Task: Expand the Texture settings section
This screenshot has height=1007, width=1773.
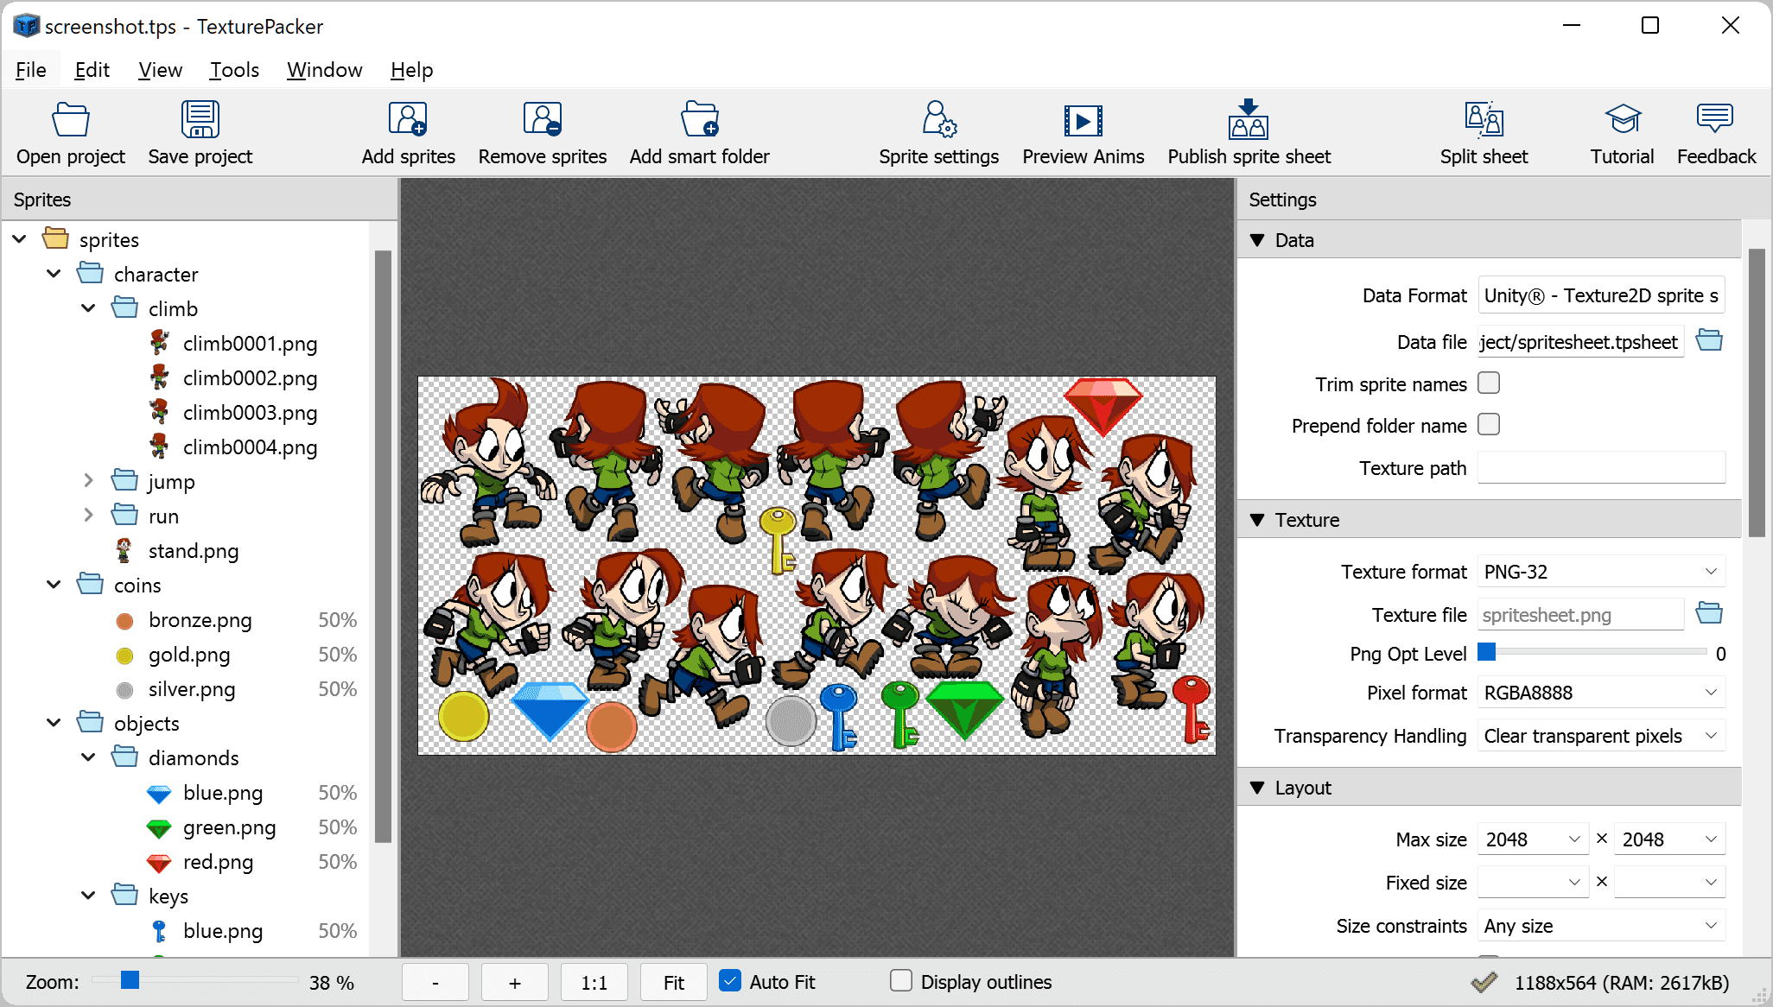Action: point(1262,520)
